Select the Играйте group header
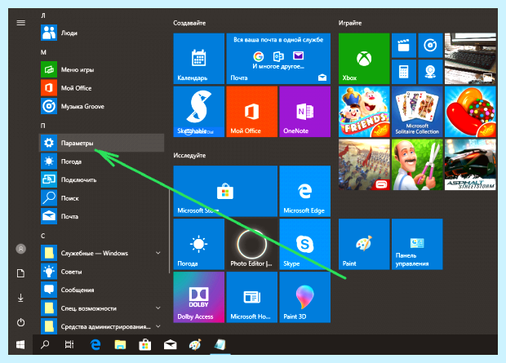 [x=350, y=23]
